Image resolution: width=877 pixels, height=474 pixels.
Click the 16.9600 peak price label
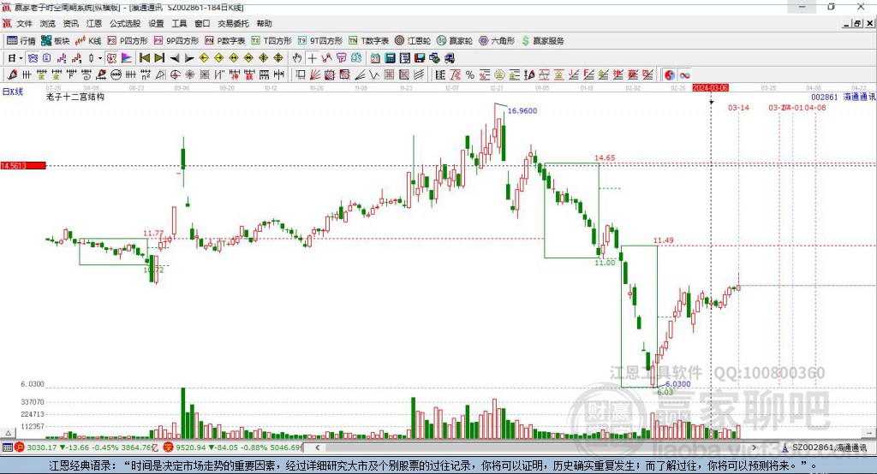click(522, 110)
